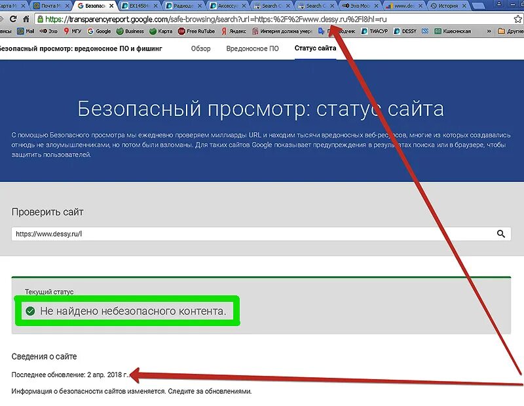524x406 pixels.
Task: Open the Обзор page section
Action: pyautogui.click(x=200, y=49)
